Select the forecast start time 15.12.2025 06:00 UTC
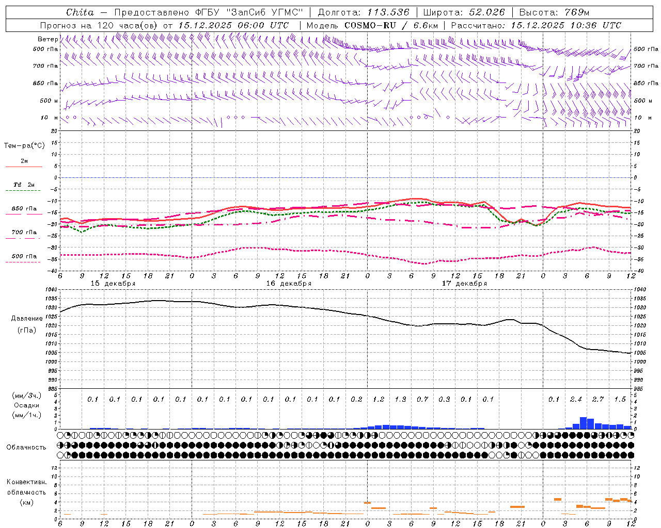 tap(233, 25)
